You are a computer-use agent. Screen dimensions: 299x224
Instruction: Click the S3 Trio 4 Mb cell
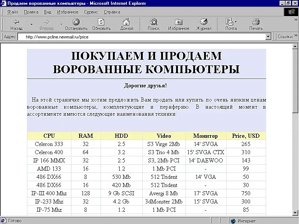pos(164,152)
